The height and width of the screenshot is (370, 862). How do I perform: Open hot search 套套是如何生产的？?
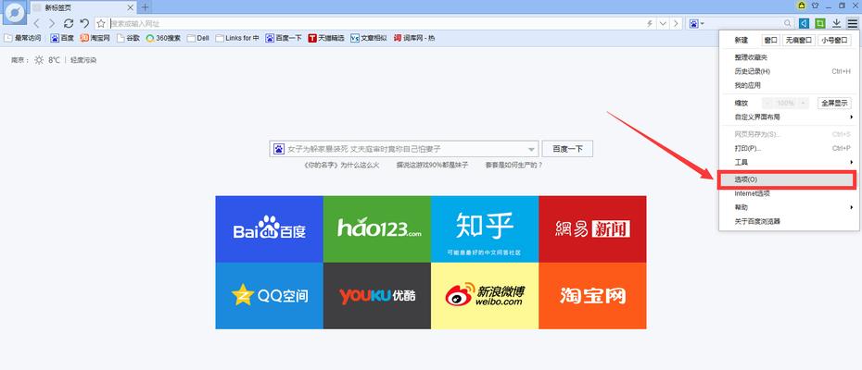pyautogui.click(x=513, y=165)
